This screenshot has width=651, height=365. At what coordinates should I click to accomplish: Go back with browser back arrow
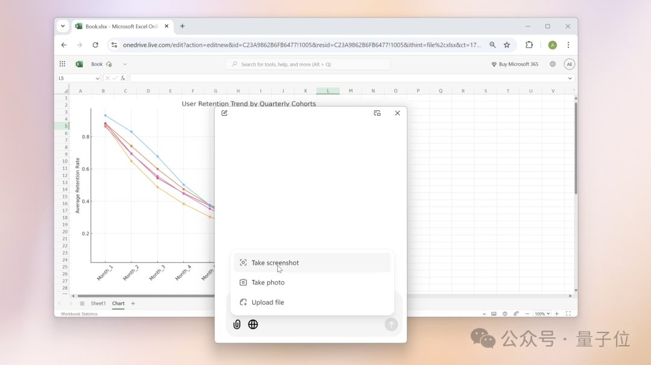point(63,45)
